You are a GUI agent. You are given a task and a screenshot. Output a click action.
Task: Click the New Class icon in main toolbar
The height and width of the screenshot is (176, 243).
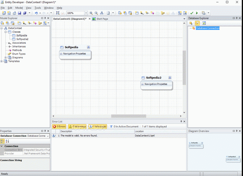(x=137, y=13)
